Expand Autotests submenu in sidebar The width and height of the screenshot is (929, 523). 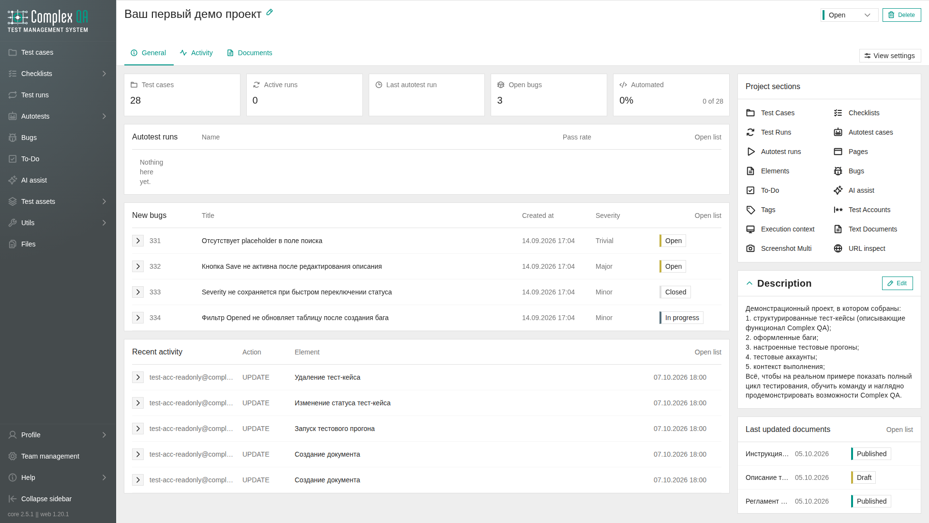tap(104, 116)
